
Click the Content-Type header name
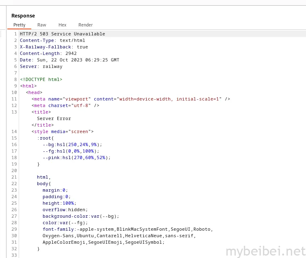coord(37,40)
